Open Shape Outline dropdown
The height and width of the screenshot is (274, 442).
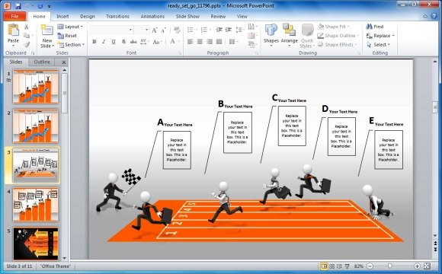coord(338,36)
